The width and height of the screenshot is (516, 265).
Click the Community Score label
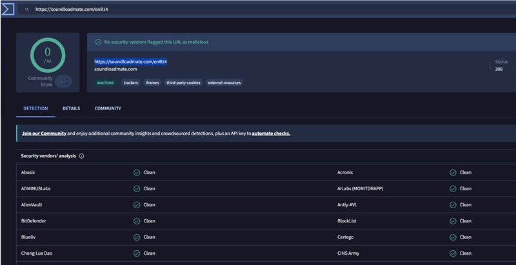click(x=40, y=81)
